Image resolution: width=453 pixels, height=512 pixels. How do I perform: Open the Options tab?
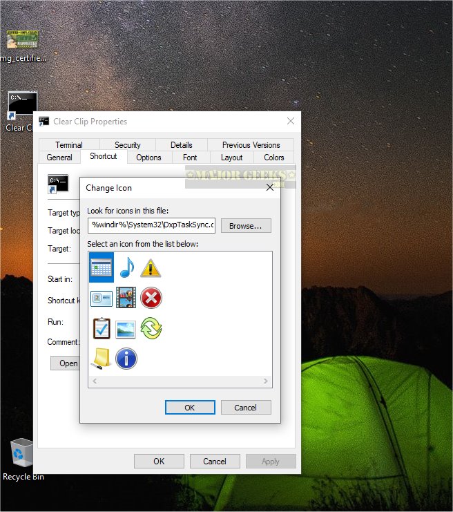pos(148,158)
